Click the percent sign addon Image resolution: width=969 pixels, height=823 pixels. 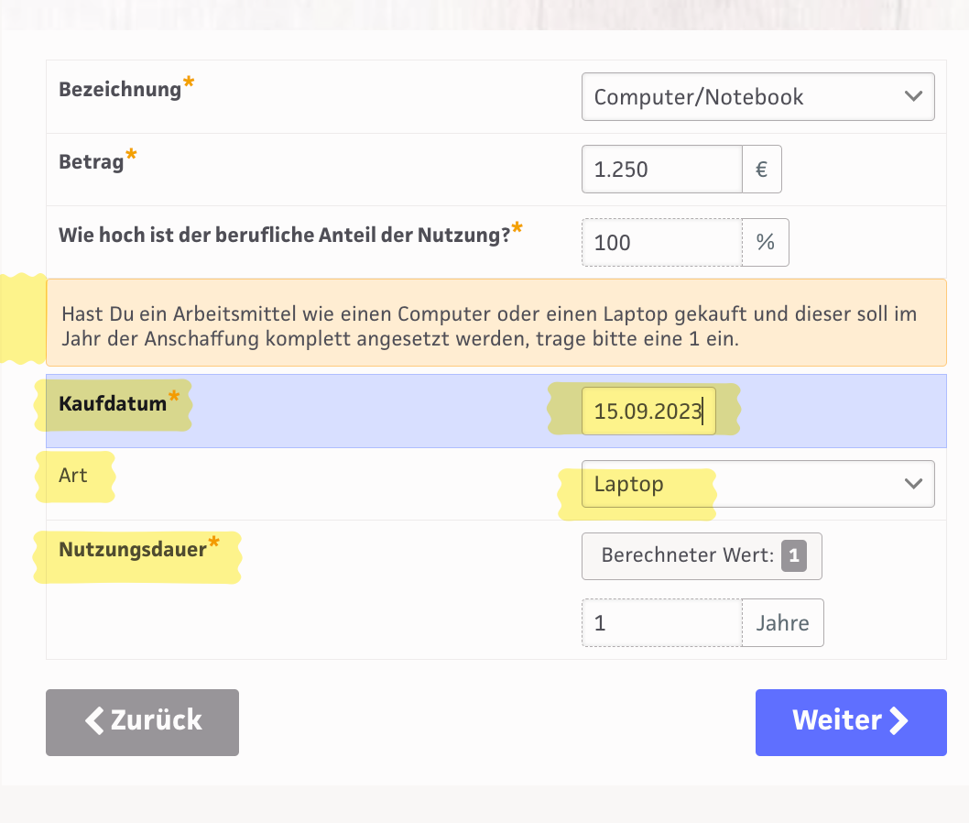click(x=765, y=243)
